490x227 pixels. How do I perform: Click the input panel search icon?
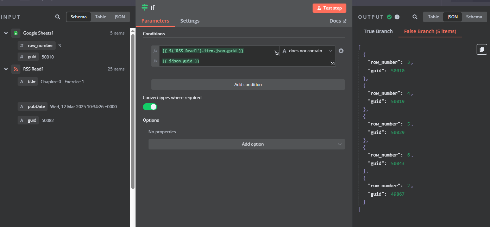58,17
